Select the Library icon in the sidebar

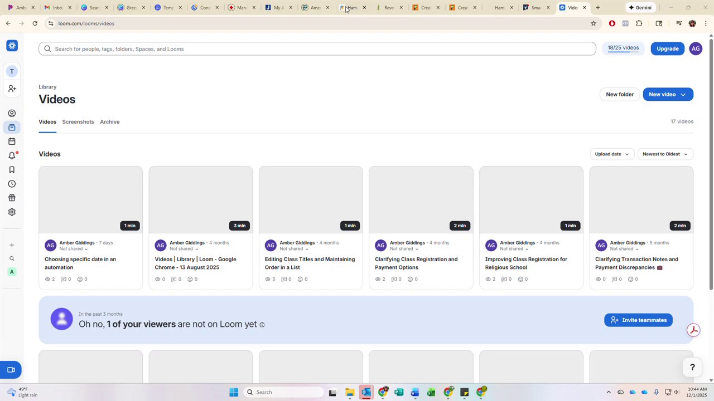tap(12, 128)
